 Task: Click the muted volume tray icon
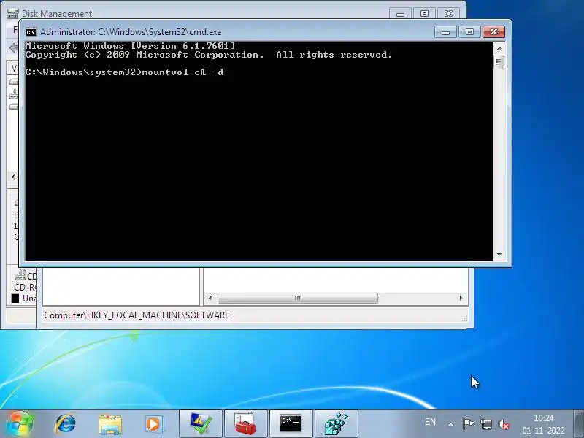pos(503,424)
